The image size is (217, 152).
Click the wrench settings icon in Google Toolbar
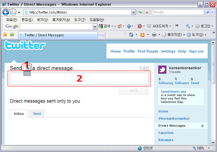tap(188, 26)
